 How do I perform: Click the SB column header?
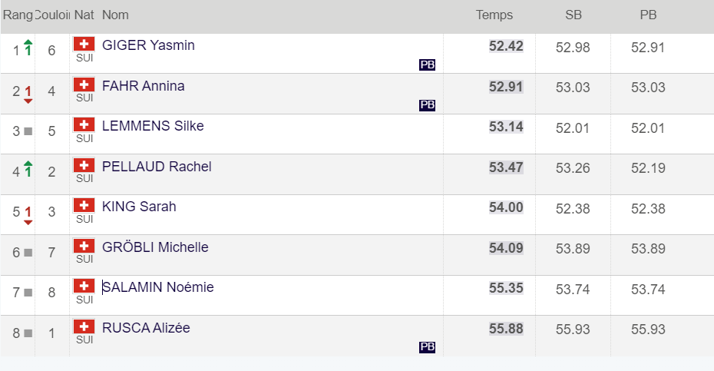click(x=573, y=15)
